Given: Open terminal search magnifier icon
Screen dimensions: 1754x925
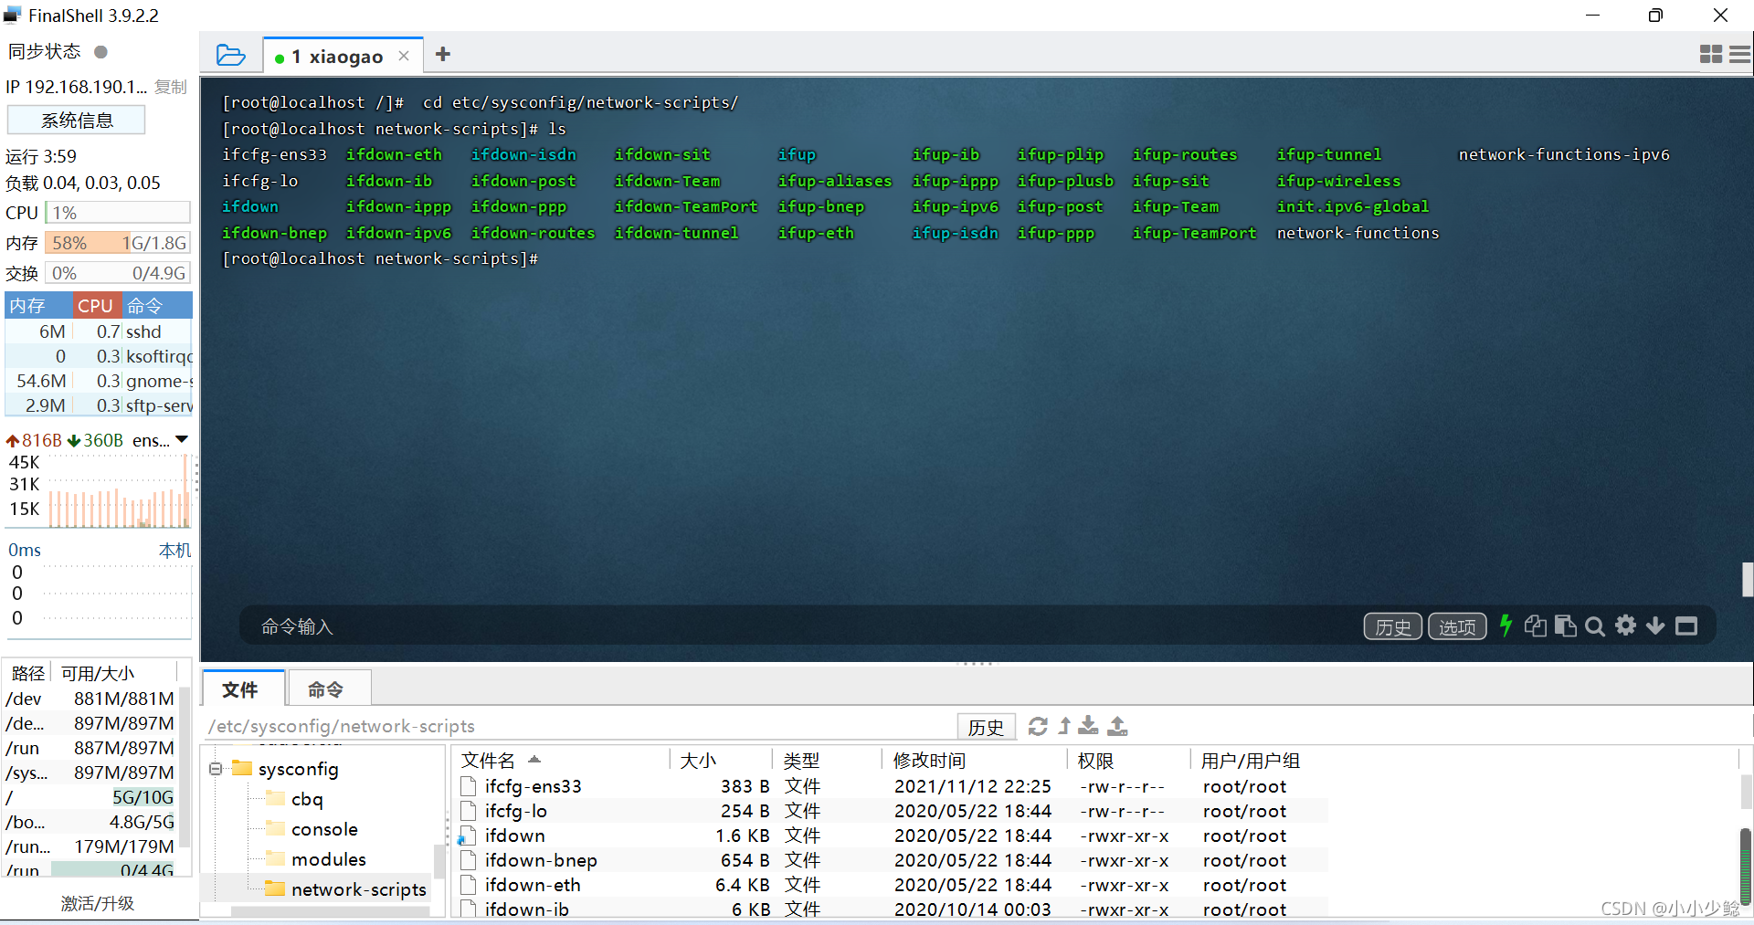Looking at the screenshot, I should [1595, 626].
